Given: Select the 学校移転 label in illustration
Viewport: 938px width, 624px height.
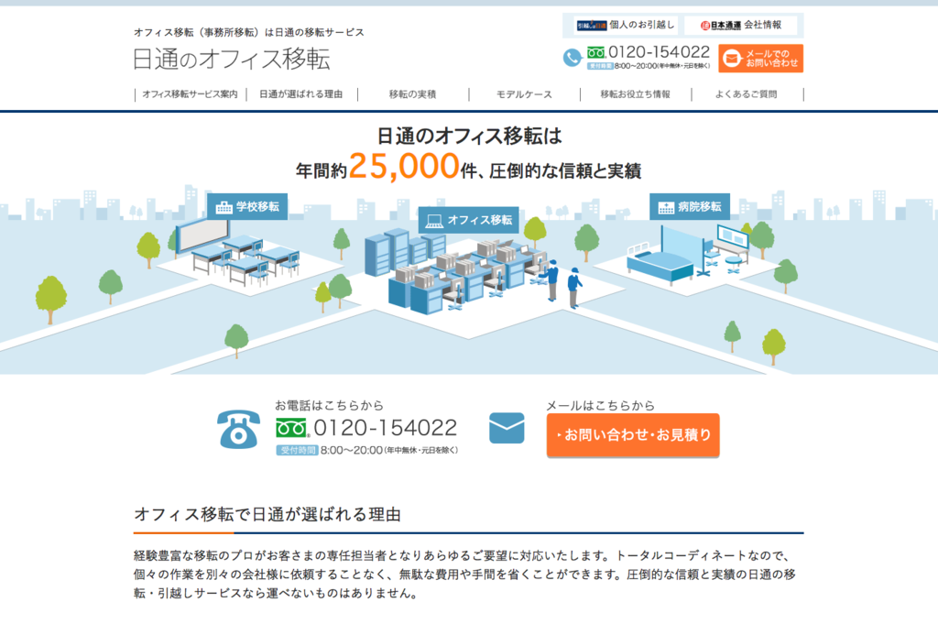Looking at the screenshot, I should (x=247, y=206).
